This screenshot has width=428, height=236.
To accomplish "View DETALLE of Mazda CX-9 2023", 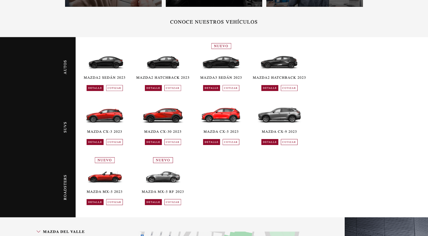I will click(270, 142).
